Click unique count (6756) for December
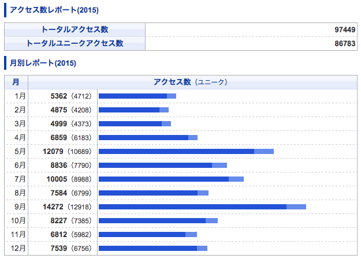This screenshot has height=259, width=361. (81, 248)
